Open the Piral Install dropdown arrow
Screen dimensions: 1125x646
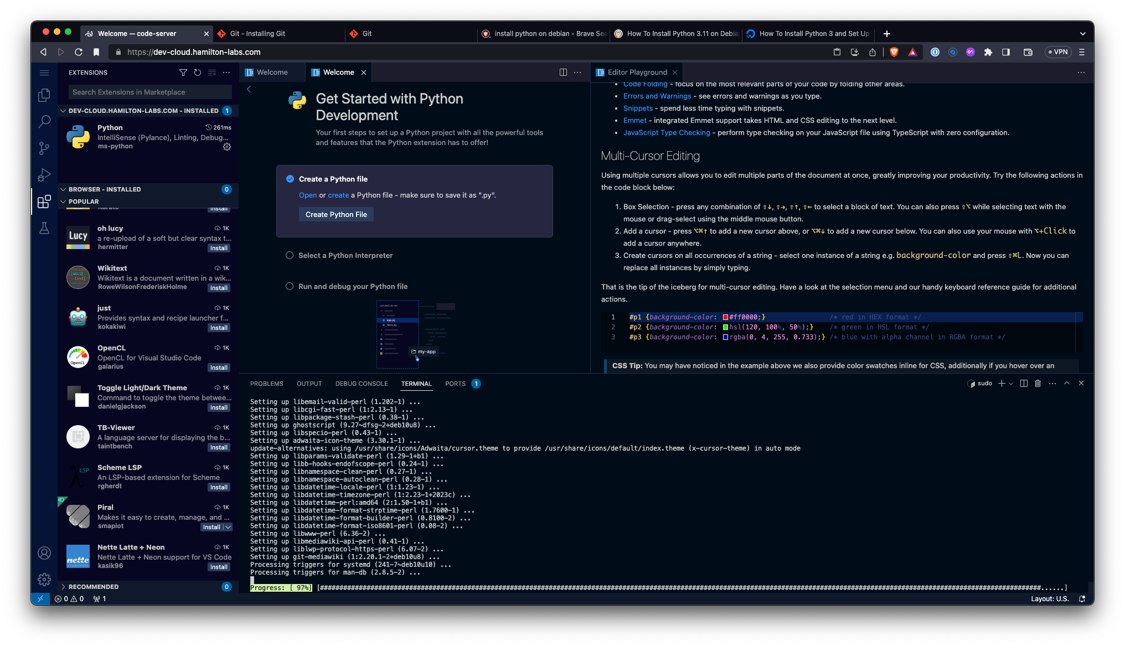point(228,528)
